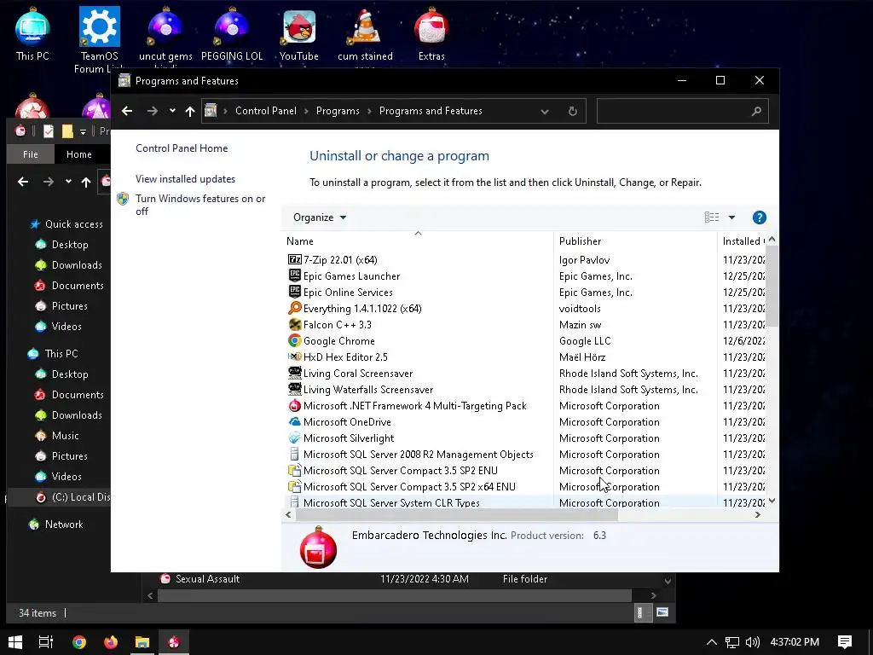Image resolution: width=873 pixels, height=655 pixels.
Task: Open recent locations dropdown in Programs and Features
Action: 172,110
